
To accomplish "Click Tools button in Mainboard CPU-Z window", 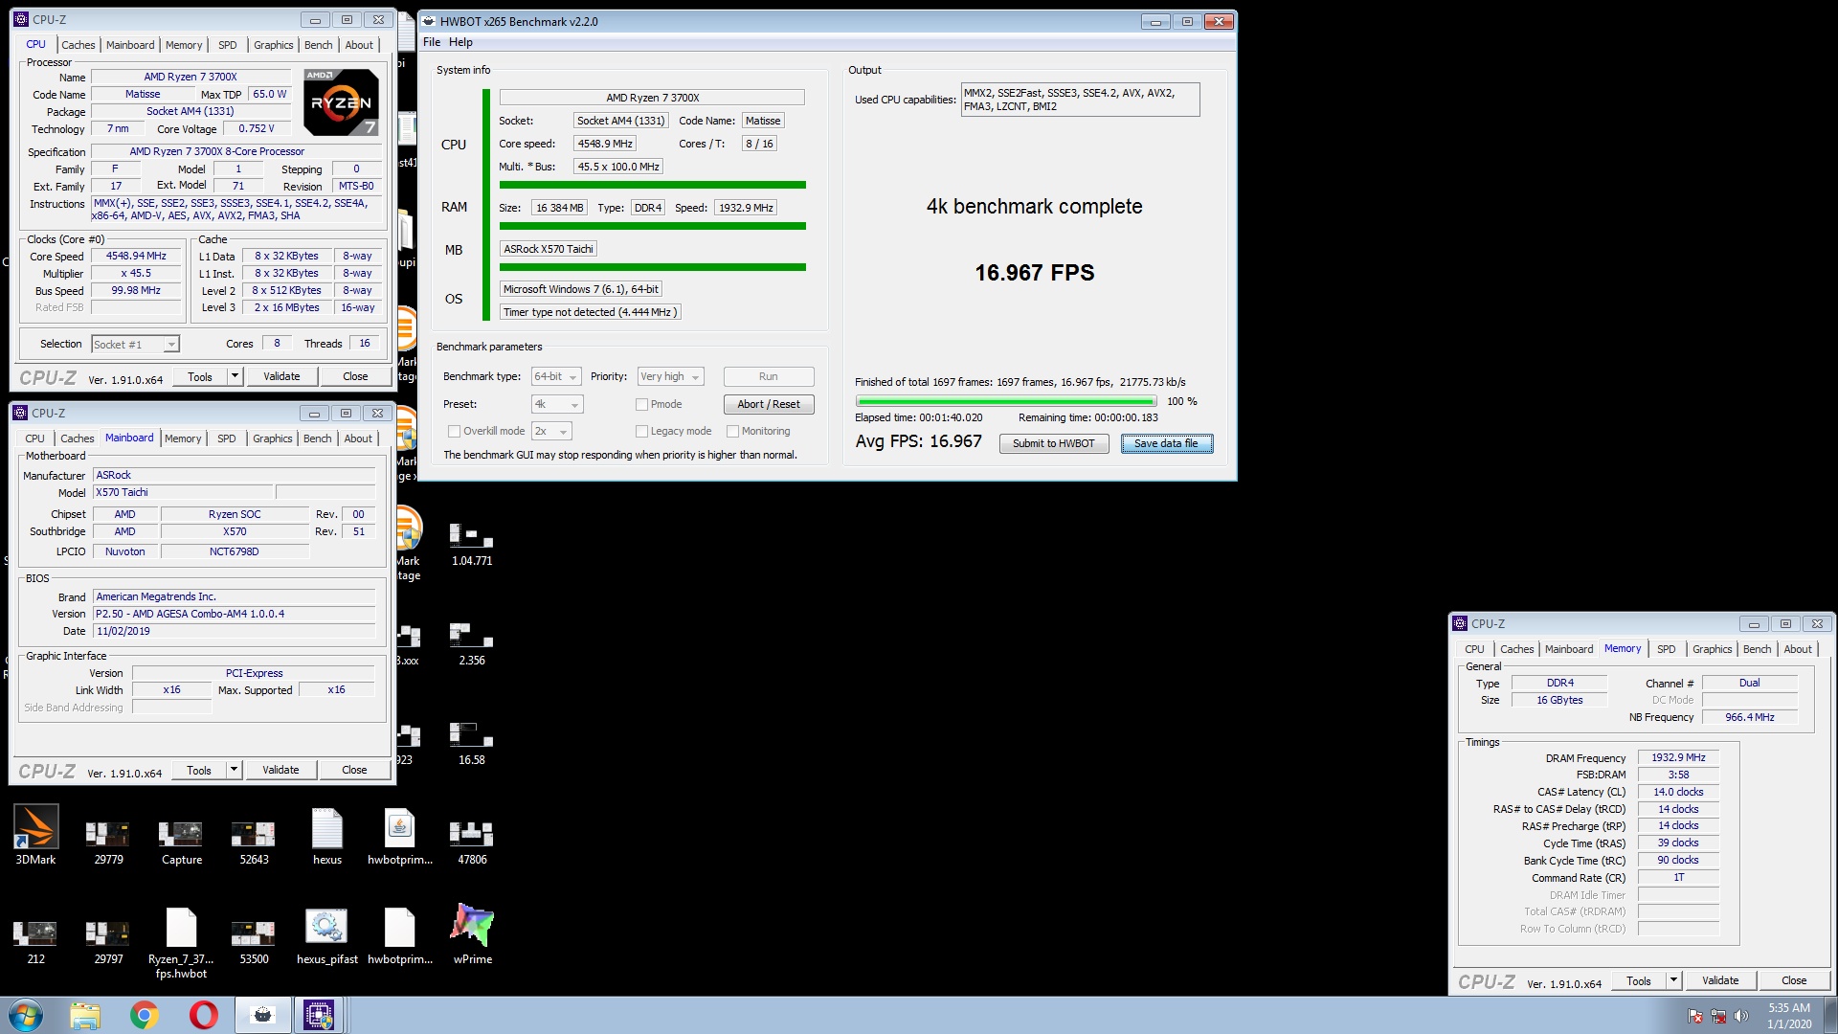I will point(199,770).
